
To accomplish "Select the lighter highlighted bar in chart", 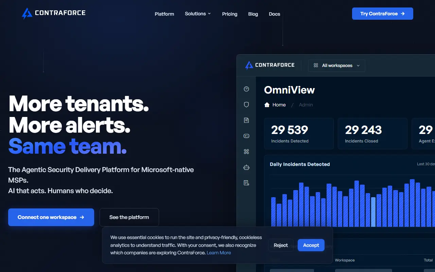I will click(x=373, y=212).
